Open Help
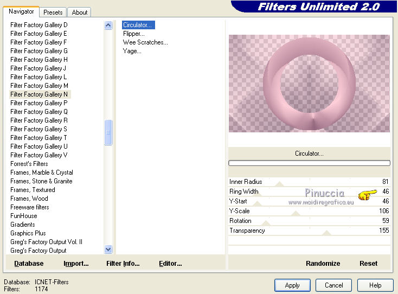Screen dimensions: 398x294 pyautogui.click(x=375, y=285)
